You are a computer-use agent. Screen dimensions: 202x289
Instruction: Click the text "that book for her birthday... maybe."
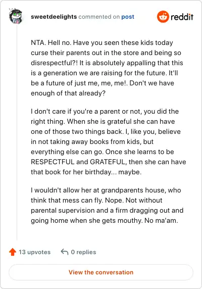coord(86,172)
